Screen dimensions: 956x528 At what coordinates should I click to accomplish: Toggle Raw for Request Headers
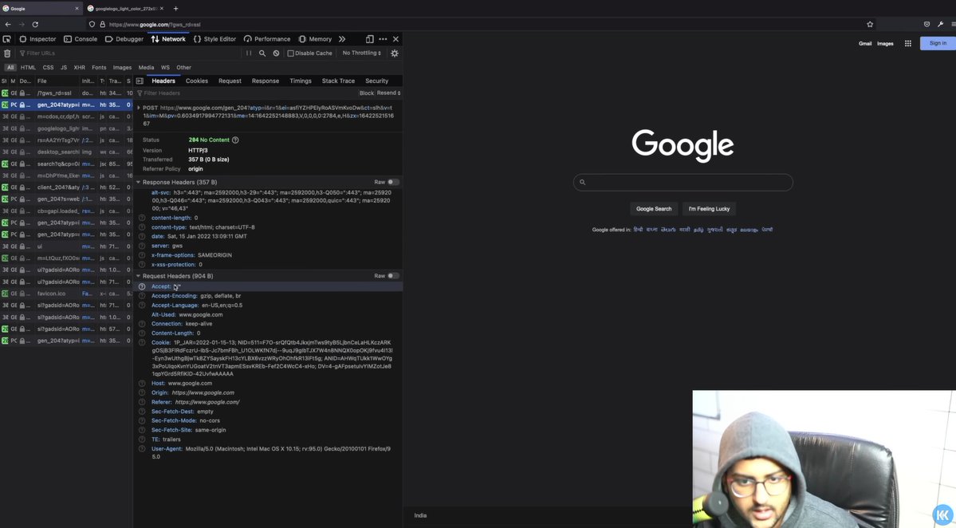(393, 276)
